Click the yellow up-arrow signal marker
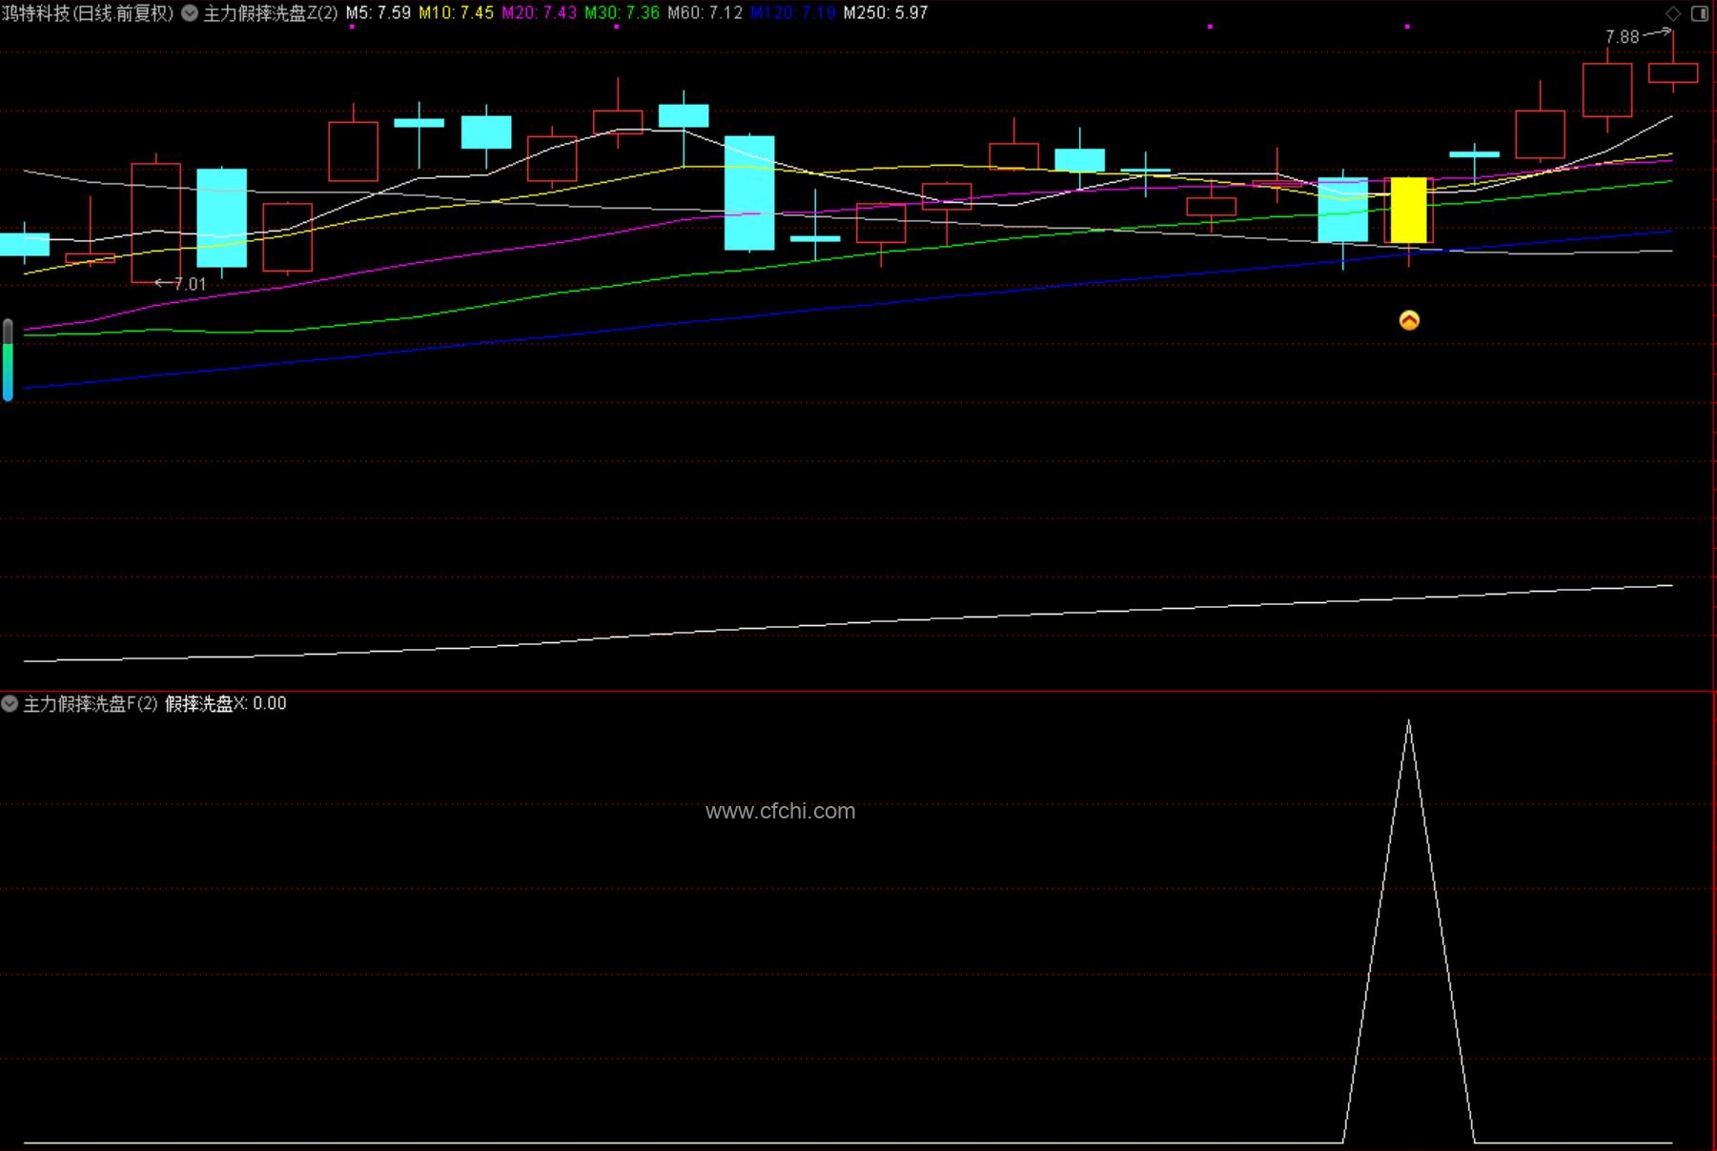This screenshot has height=1151, width=1717. 1409,321
